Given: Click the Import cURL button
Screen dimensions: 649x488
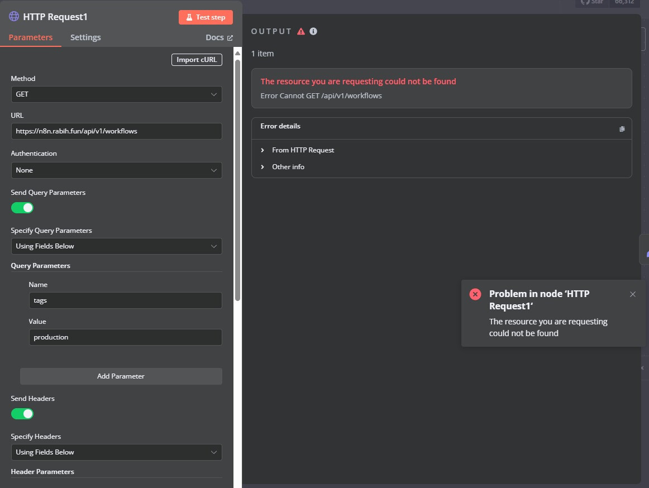Looking at the screenshot, I should [197, 60].
